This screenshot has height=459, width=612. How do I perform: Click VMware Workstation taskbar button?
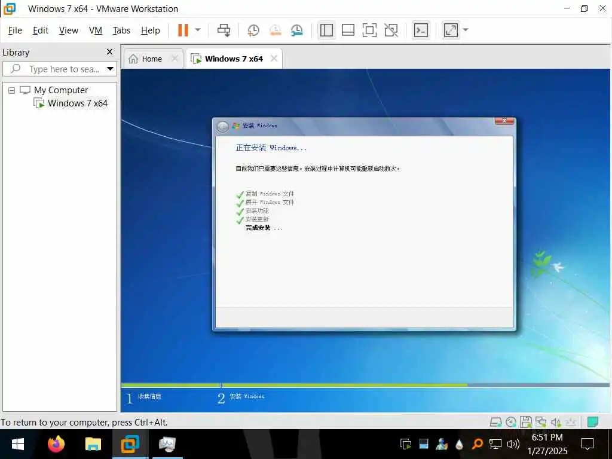tap(130, 444)
